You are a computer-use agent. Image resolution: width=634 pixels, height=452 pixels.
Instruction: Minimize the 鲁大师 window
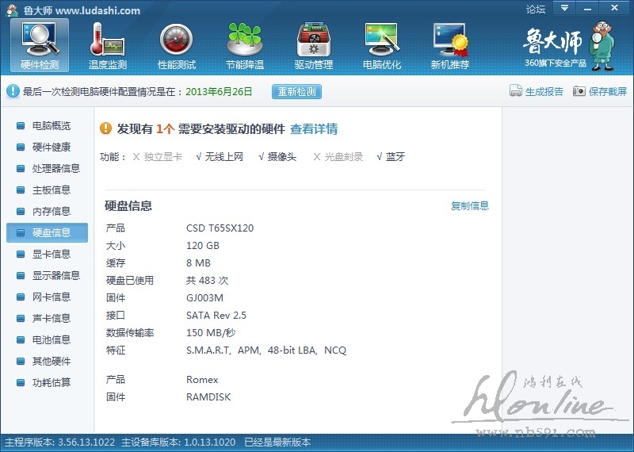(x=588, y=8)
